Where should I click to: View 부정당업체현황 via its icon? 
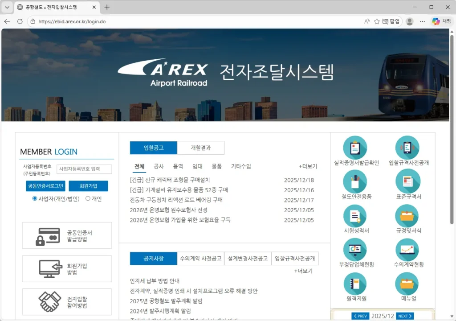(355, 251)
